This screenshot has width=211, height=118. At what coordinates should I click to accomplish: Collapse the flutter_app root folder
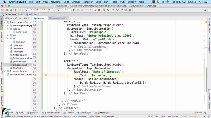5,22
